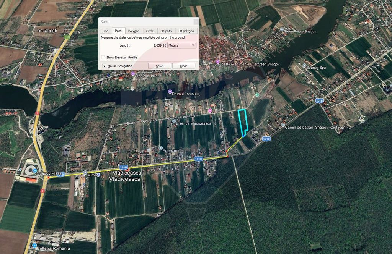The height and width of the screenshot is (254, 392).
Task: Click the Camin de batrani Snagov pin
Action: point(283,125)
